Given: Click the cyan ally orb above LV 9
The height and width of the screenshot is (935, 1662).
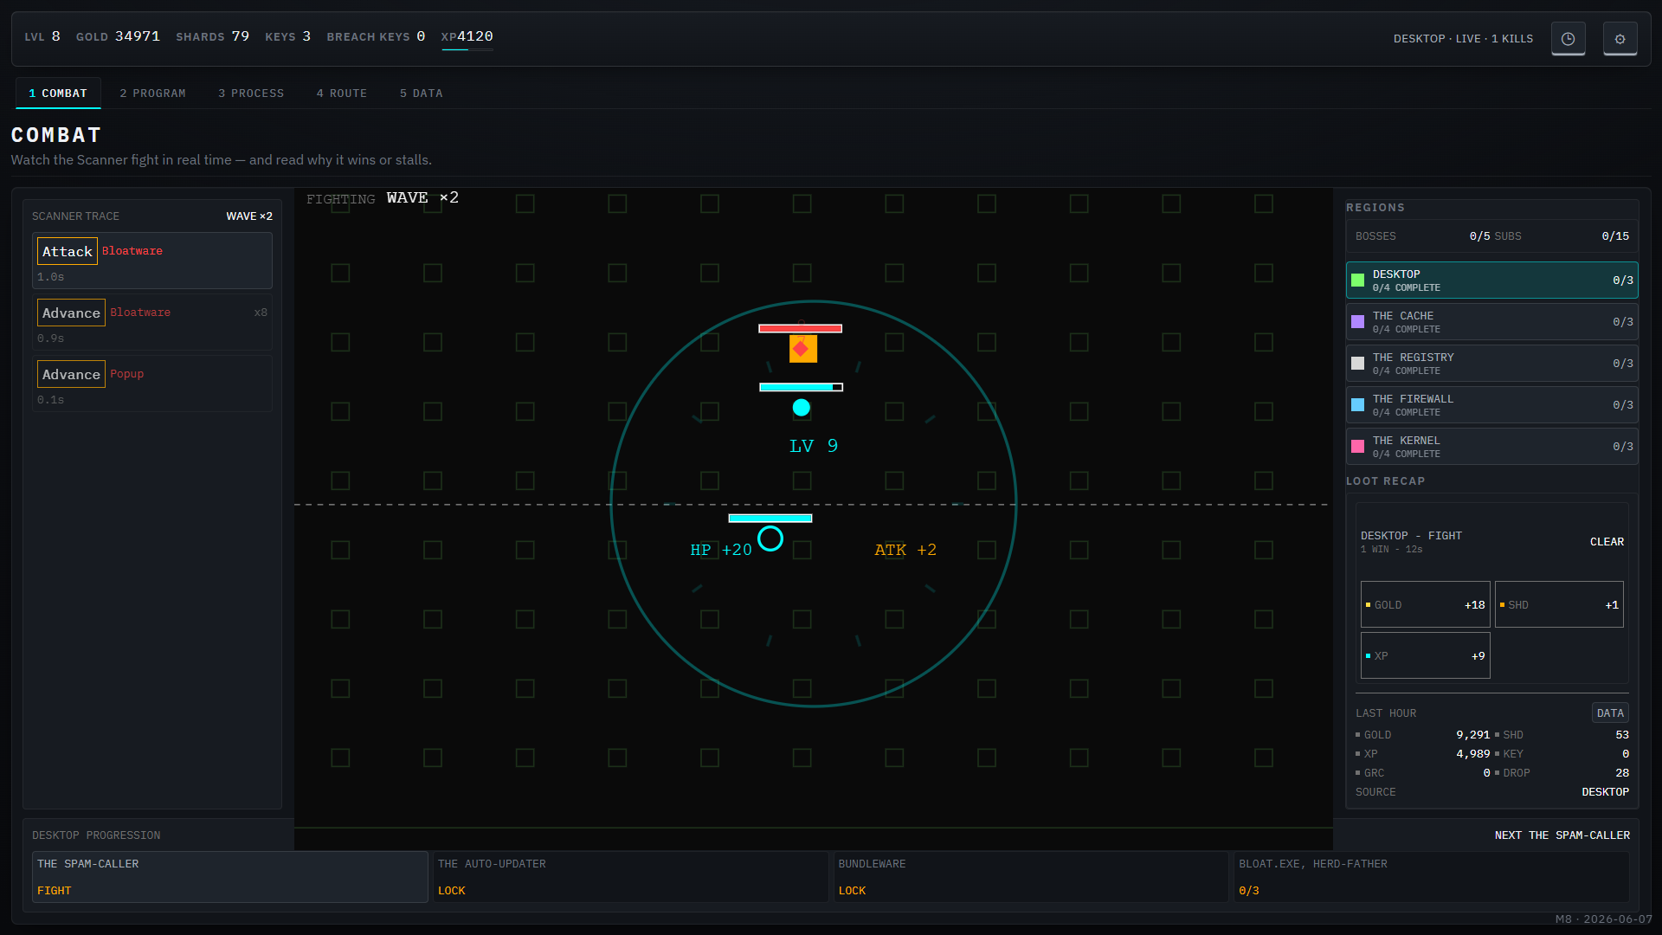Looking at the screenshot, I should pyautogui.click(x=802, y=408).
